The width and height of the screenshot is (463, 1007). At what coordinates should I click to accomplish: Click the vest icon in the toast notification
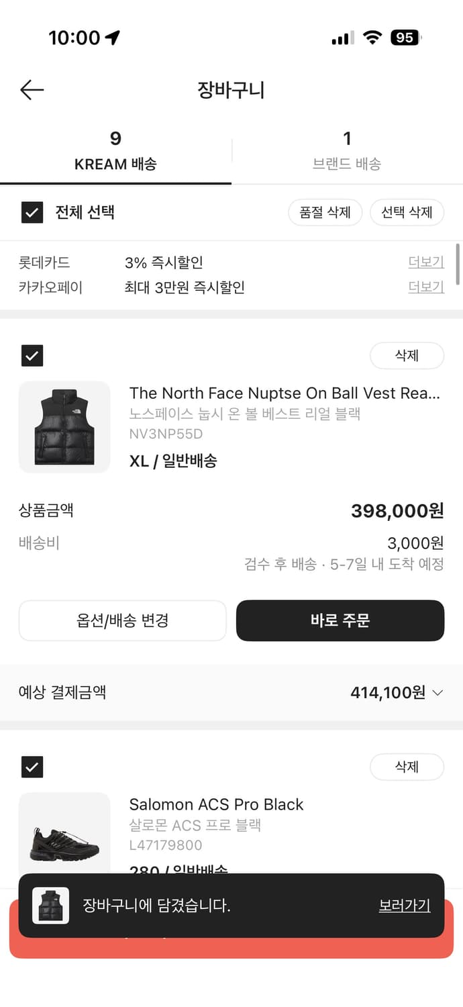tap(50, 906)
